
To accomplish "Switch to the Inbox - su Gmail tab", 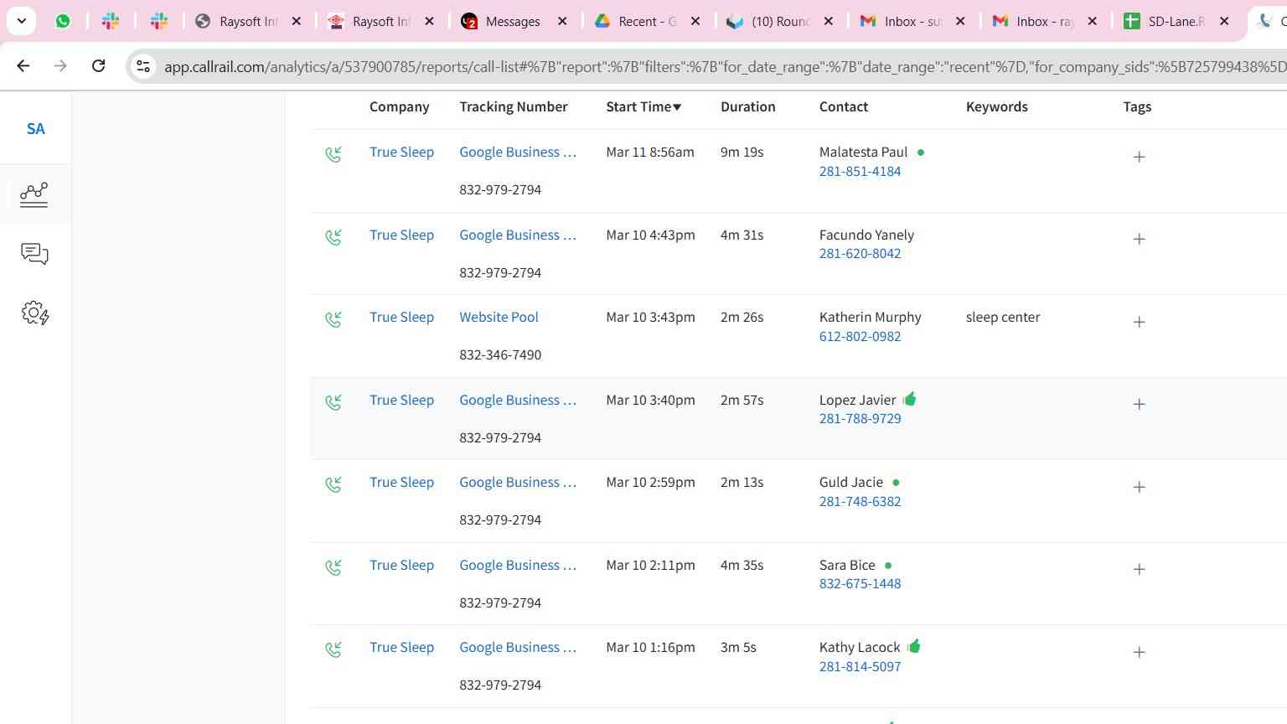I will point(912,21).
